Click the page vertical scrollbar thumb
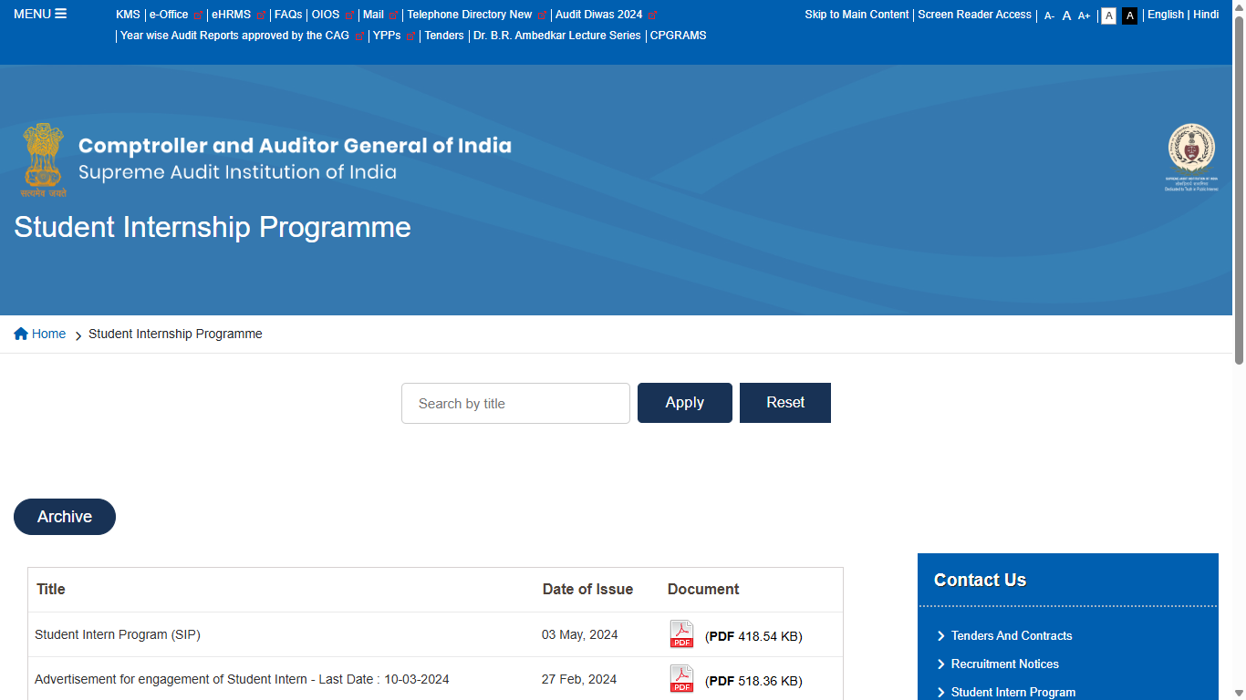The width and height of the screenshot is (1246, 700). point(1239,190)
